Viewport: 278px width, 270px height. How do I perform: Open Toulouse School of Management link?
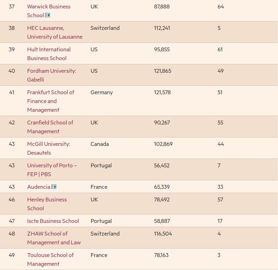[x=50, y=259]
